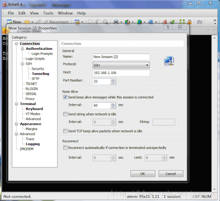The width and height of the screenshot is (220, 201).
Task: Click the help question mark in dialog
Action: tap(168, 26)
